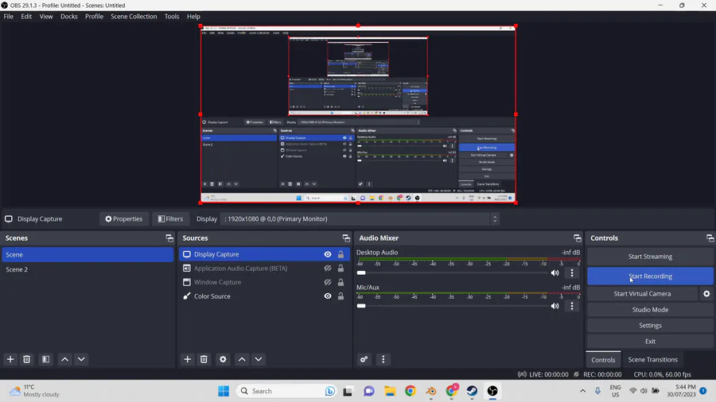Open the File menu
716x402 pixels.
8,17
